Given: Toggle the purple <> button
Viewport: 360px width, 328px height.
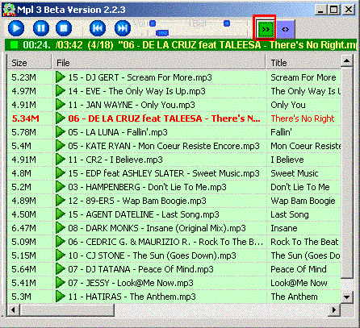Looking at the screenshot, I should coord(286,29).
